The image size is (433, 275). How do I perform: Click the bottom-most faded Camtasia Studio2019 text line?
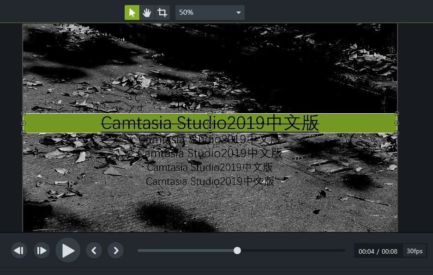pos(210,181)
